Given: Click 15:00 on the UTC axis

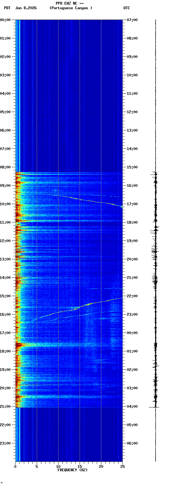Looking at the screenshot, I should tap(132, 167).
